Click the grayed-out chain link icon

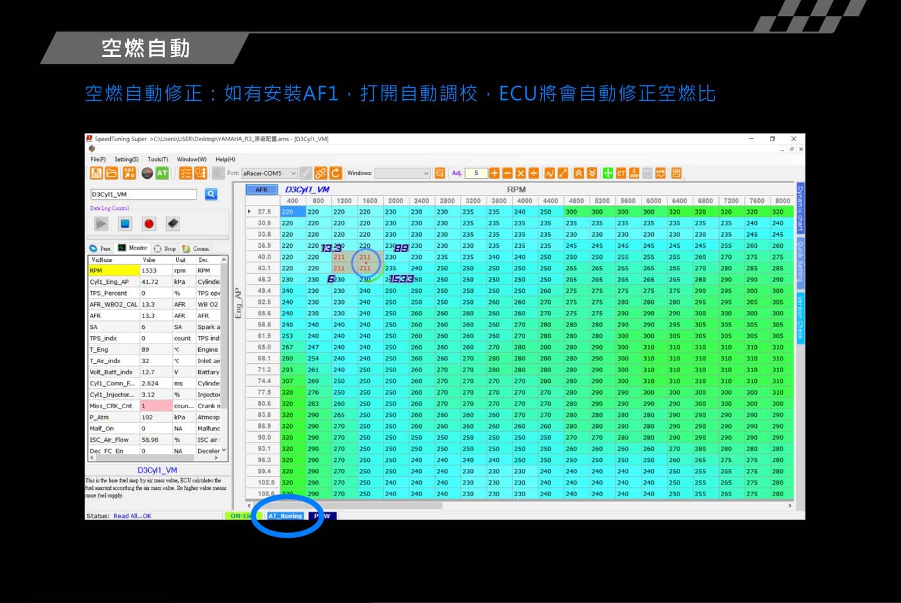[x=306, y=173]
